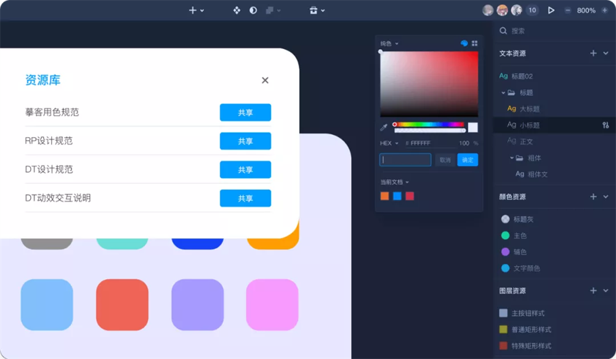Click the align distribute icon in toolbar
The height and width of the screenshot is (359, 616).
pyautogui.click(x=313, y=10)
